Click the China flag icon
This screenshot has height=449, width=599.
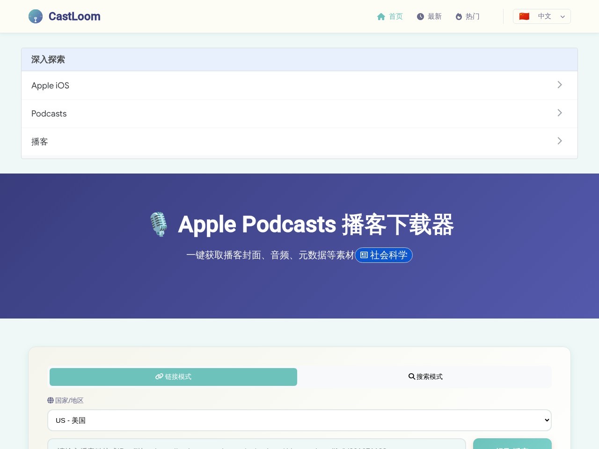(x=524, y=16)
